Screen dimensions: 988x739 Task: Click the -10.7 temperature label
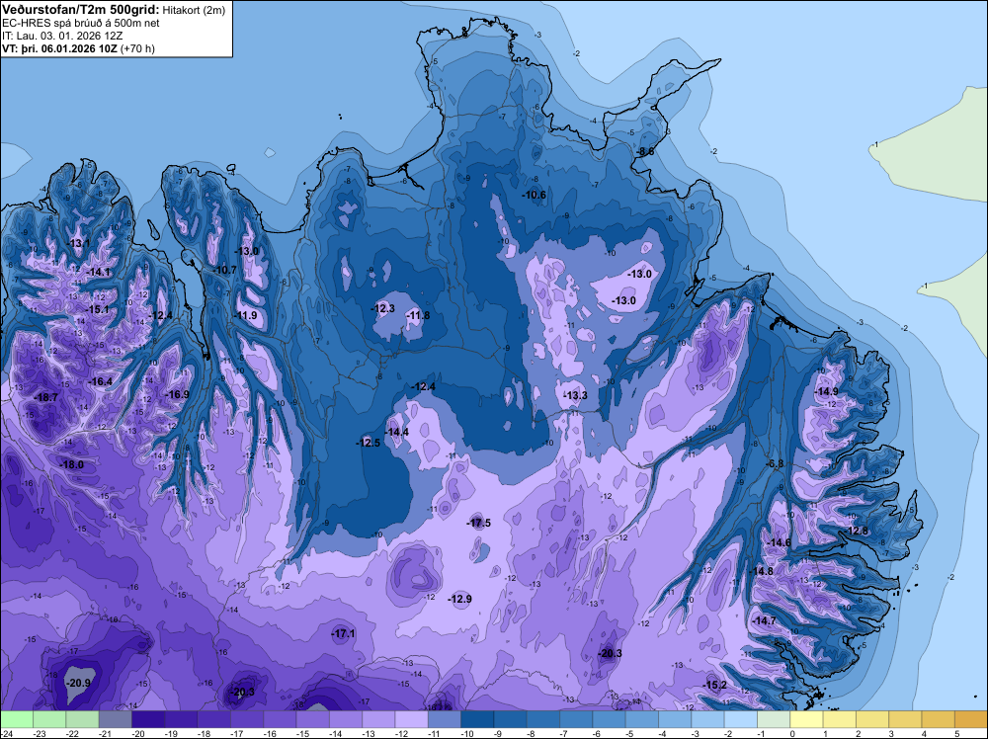(x=224, y=270)
